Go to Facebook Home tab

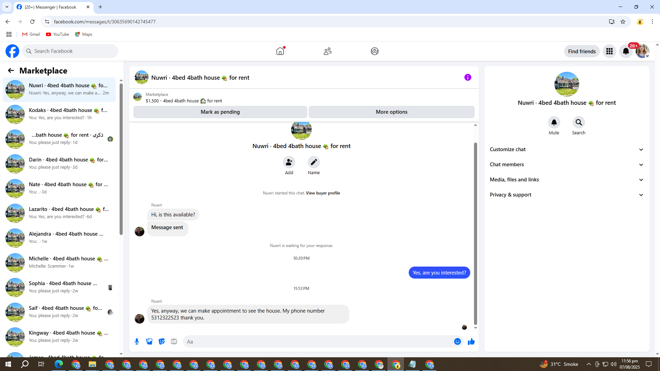click(x=280, y=51)
